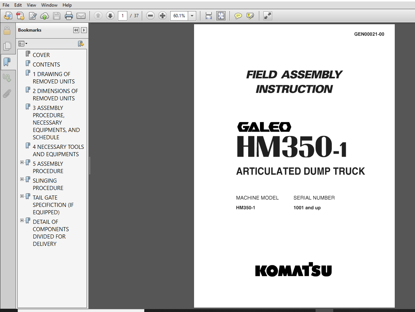
Task: Click the security lock panel icon
Action: click(x=7, y=31)
